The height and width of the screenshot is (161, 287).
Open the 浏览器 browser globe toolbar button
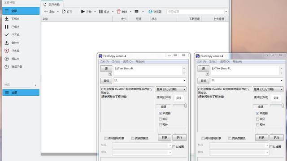tap(155, 12)
